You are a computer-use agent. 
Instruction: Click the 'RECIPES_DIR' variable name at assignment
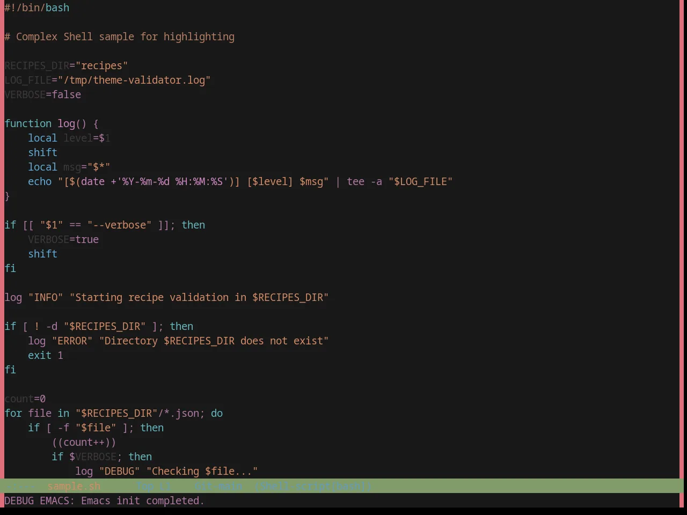point(36,65)
